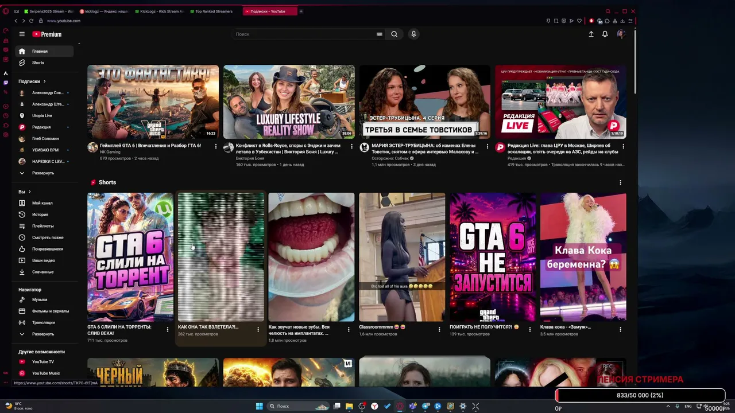This screenshot has height=413, width=735.
Task: Click the browser forward arrow
Action: (x=24, y=21)
